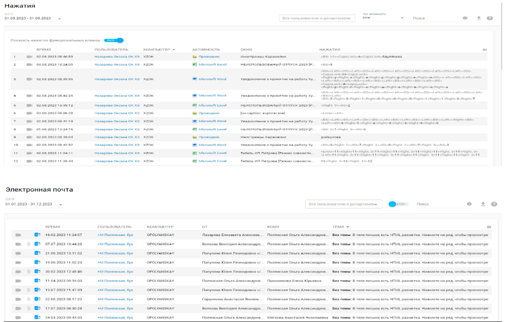
Task: Click 'Табель ИП Петрова' window at 02.08.2023 11:26:44
Action: point(277,161)
